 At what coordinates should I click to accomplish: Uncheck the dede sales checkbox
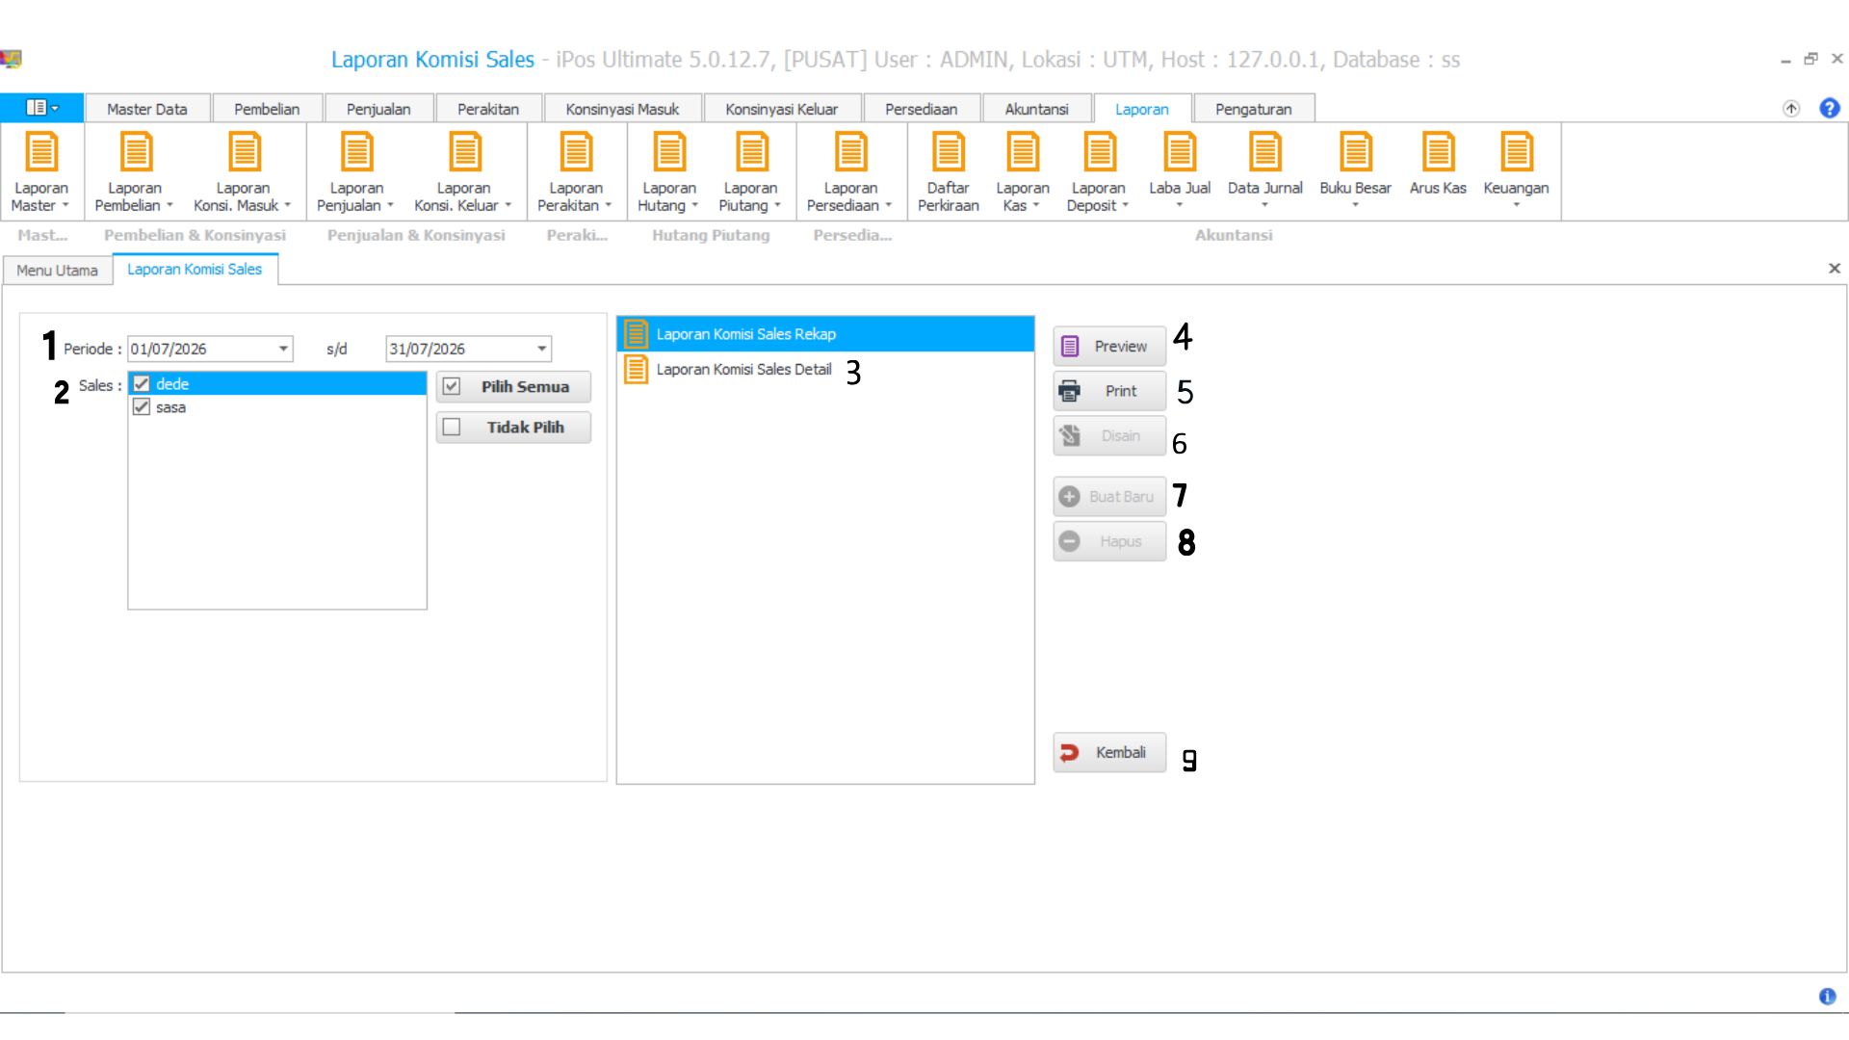coord(142,383)
